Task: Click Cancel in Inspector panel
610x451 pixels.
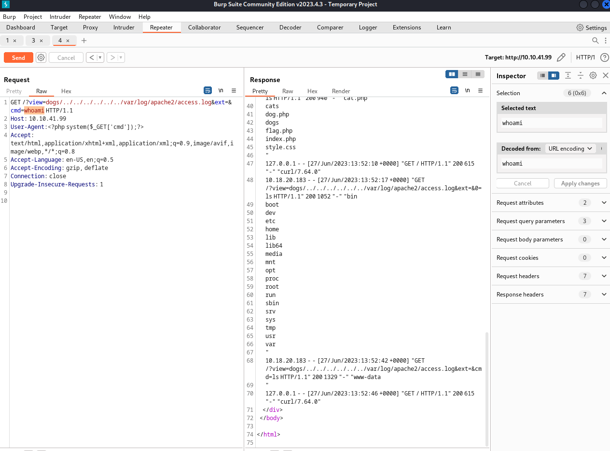Action: [523, 183]
